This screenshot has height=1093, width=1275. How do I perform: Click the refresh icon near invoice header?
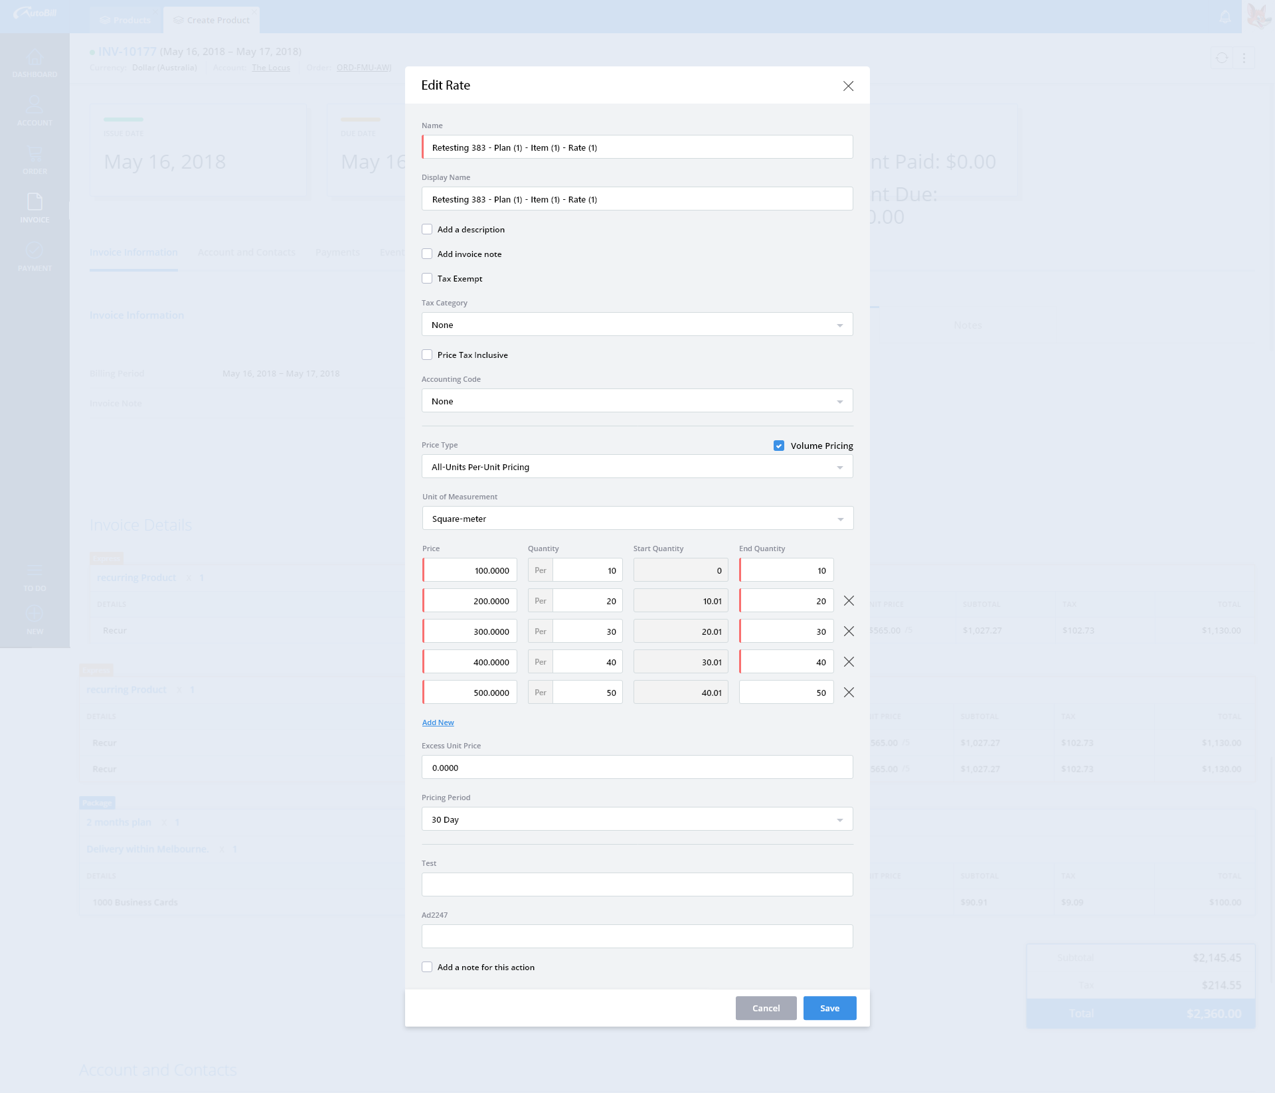1222,58
